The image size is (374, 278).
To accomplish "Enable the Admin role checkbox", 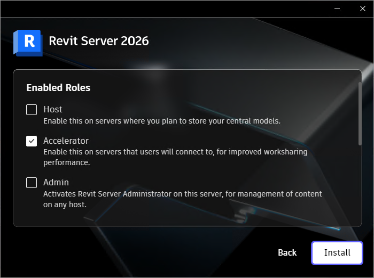I will click(x=32, y=183).
